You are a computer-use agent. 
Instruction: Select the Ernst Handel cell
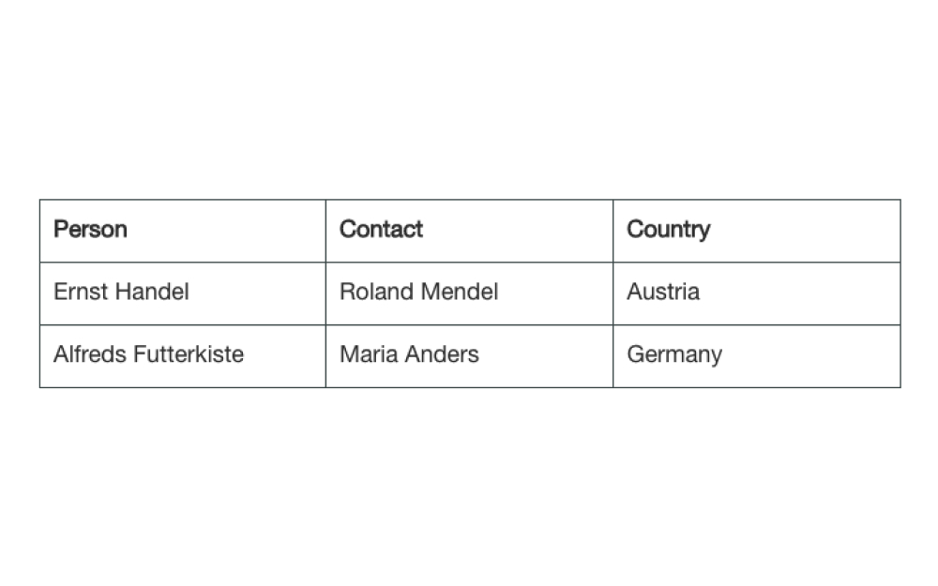(x=183, y=293)
